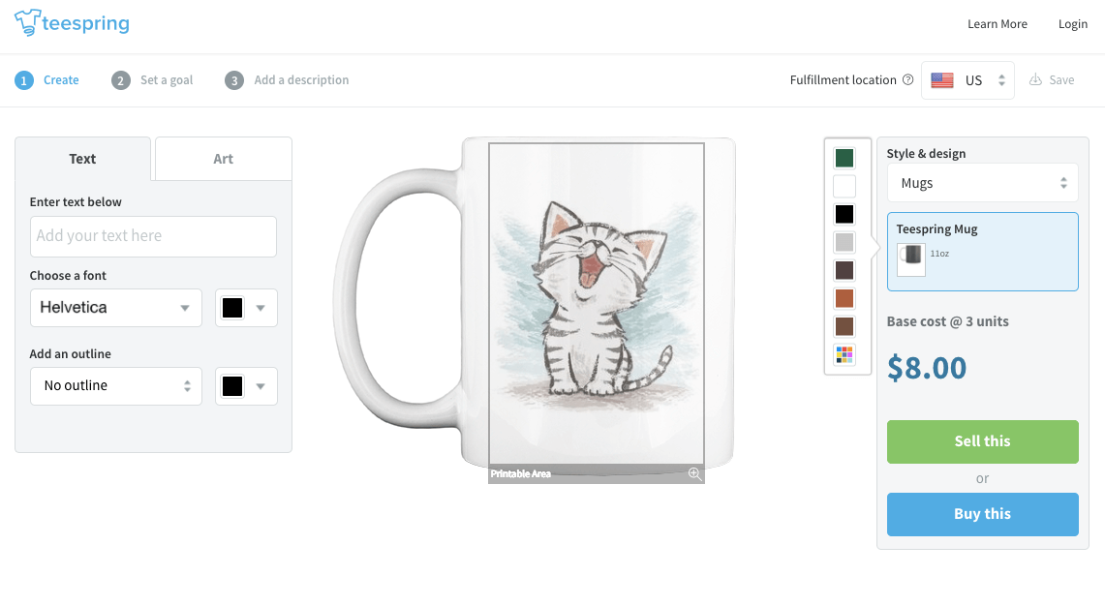Viewport: 1105px width, 606px height.
Task: Select the 11oz Teespring Mug thumbnail
Action: (911, 258)
